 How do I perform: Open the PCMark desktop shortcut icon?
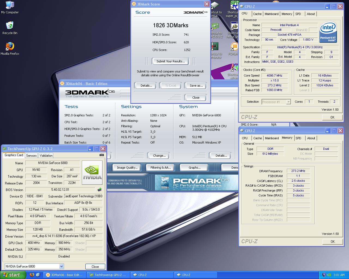(234, 49)
